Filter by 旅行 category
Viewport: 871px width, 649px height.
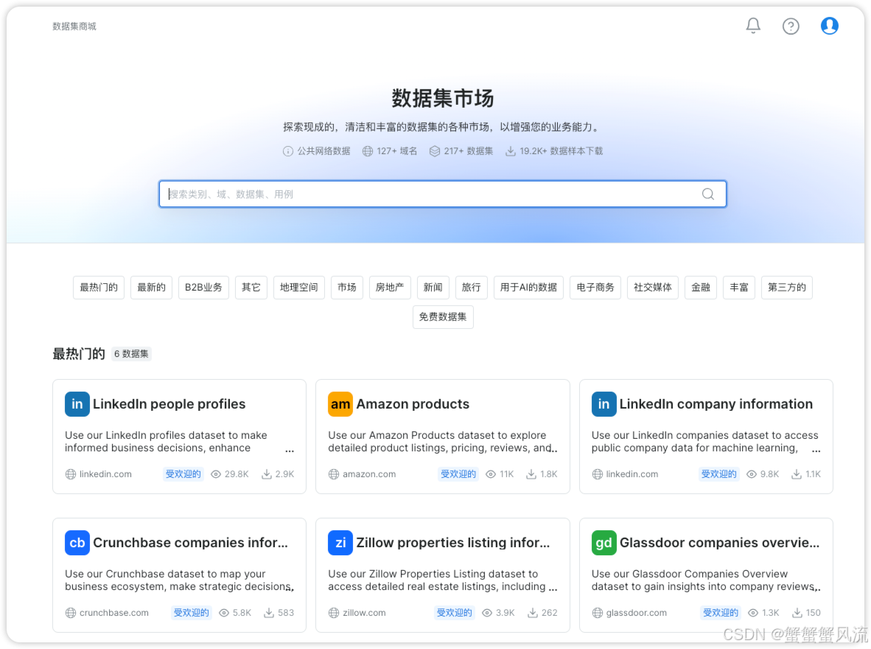coord(471,288)
